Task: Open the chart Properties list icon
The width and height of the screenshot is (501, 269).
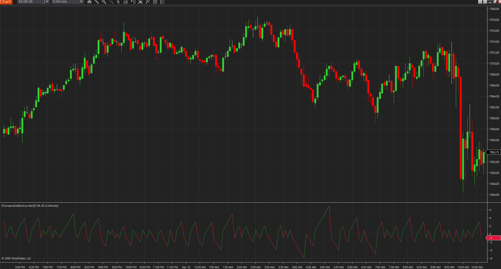Action: pos(162,2)
